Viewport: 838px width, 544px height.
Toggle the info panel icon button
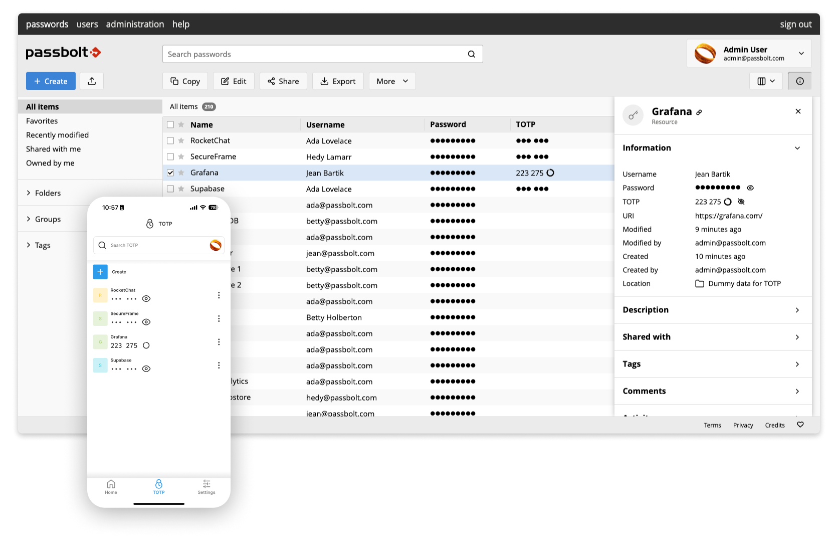pos(800,81)
